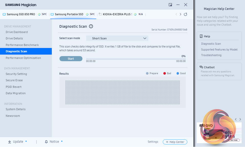Go to next ad banner arrow
The height and width of the screenshot is (147, 245).
coord(240,119)
